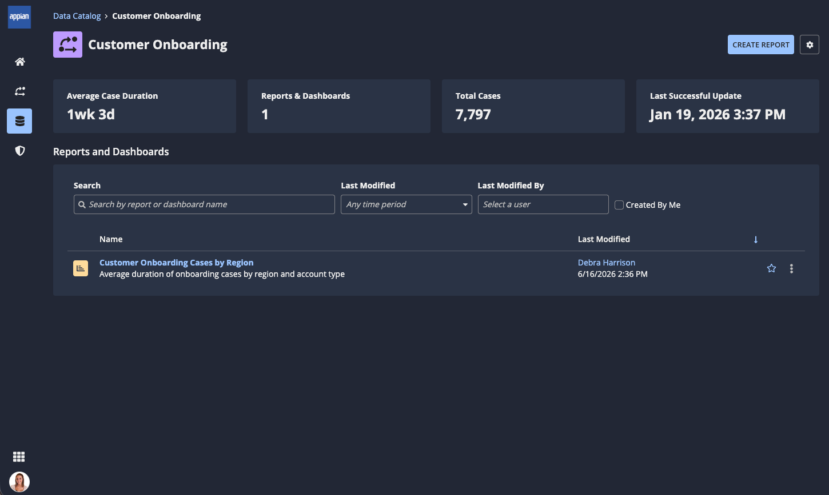Click the Appian logo
Image resolution: width=829 pixels, height=495 pixels.
coord(19,17)
